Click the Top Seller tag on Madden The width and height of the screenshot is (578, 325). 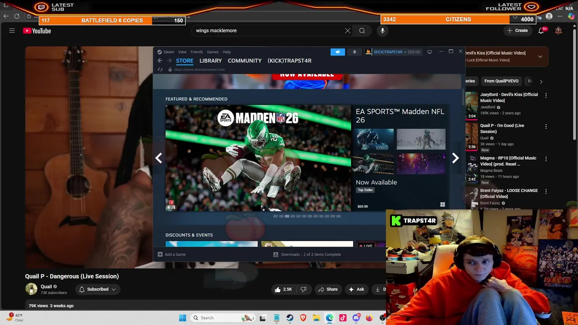pyautogui.click(x=365, y=190)
